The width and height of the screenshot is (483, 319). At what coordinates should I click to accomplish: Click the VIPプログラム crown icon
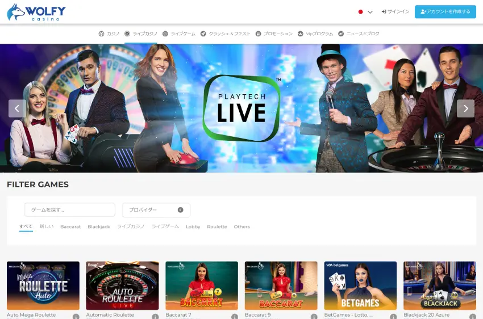301,33
